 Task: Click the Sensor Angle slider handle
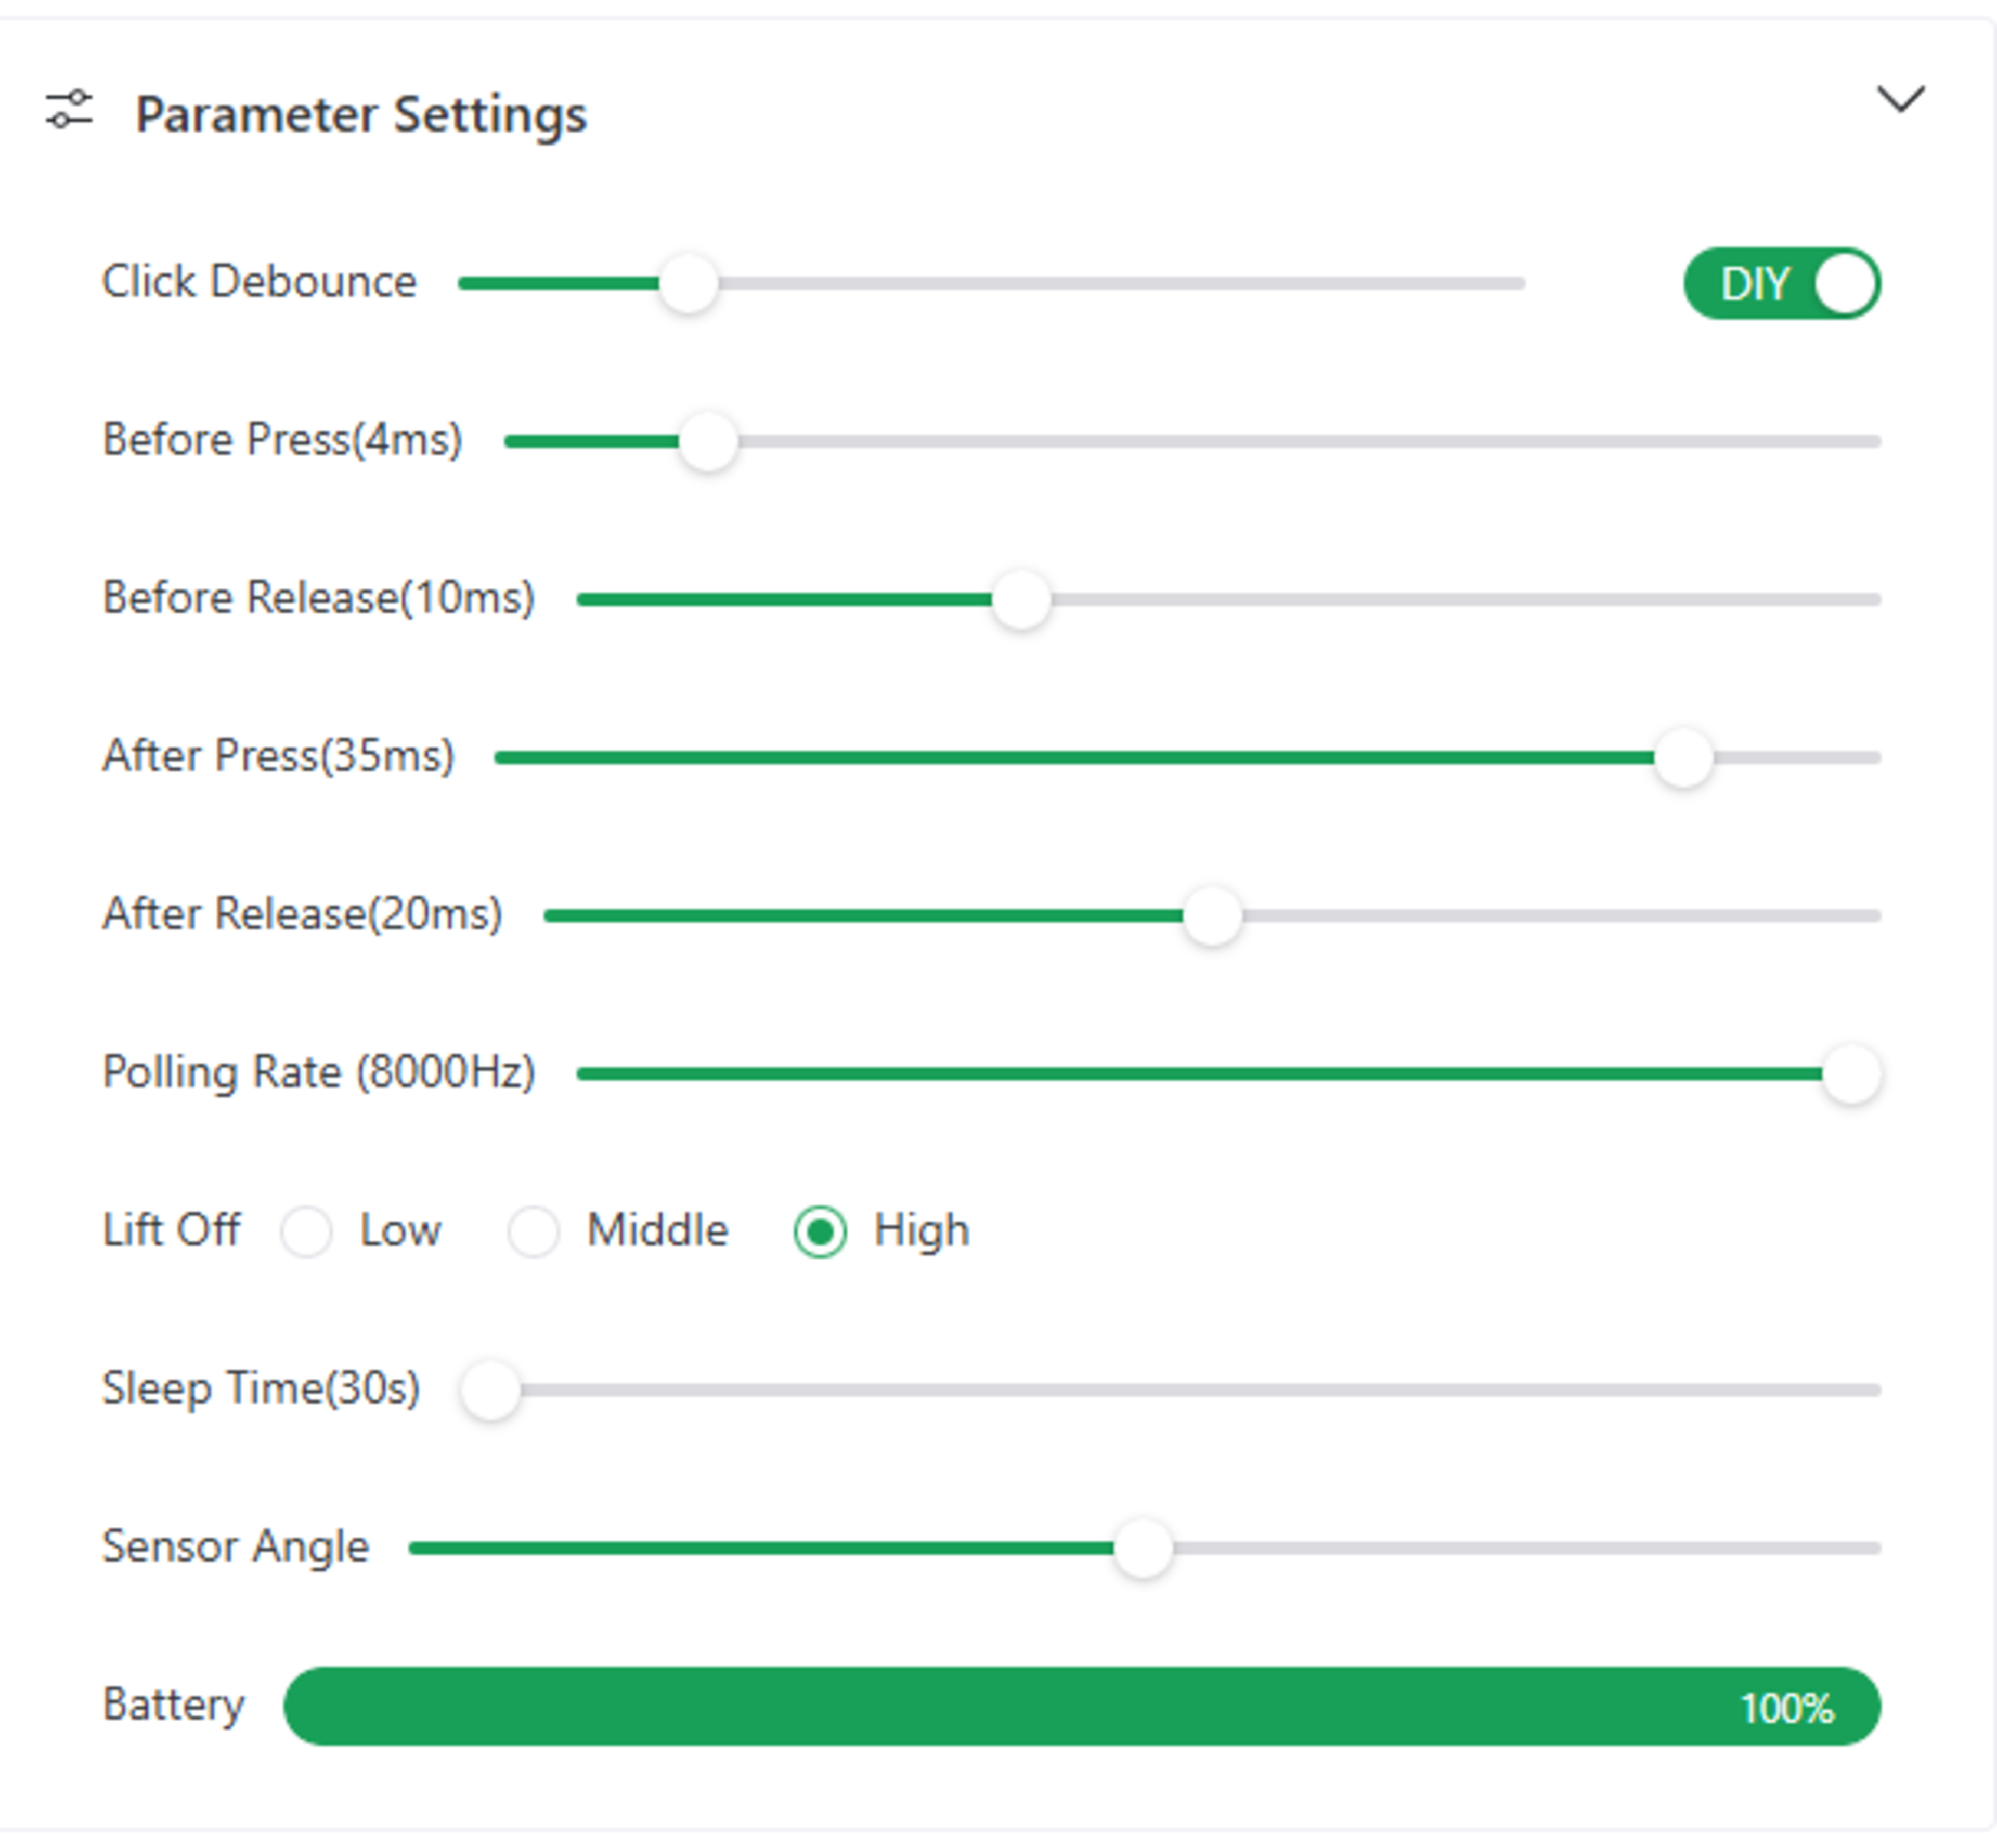(x=1143, y=1548)
